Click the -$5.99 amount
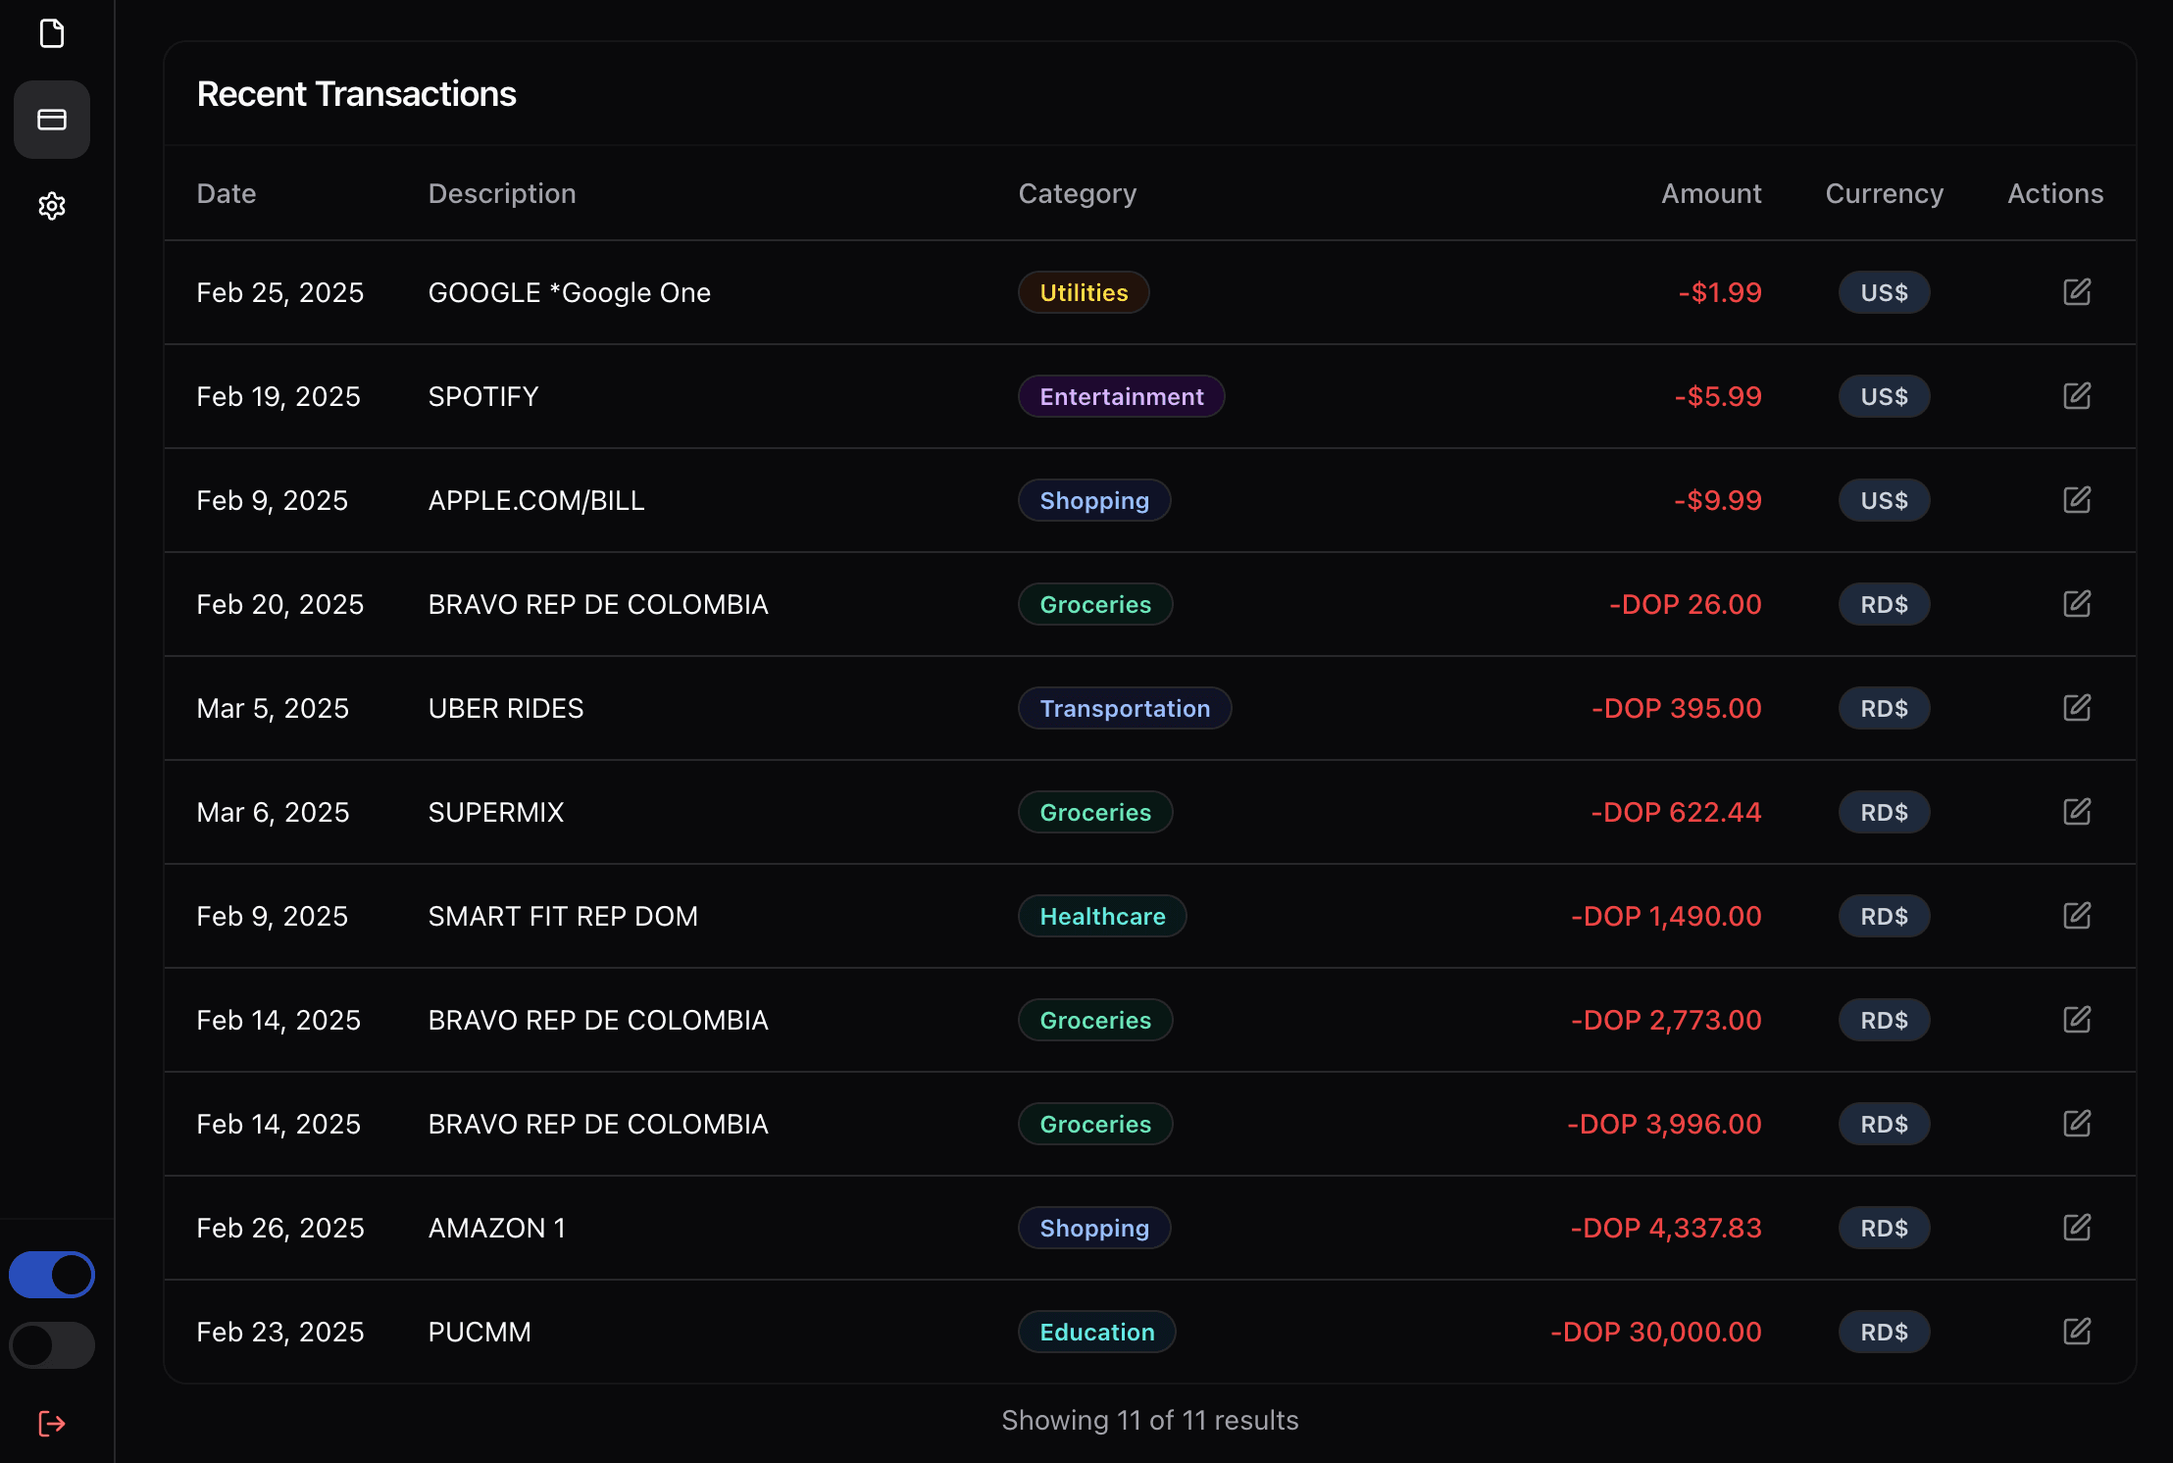 point(1718,396)
